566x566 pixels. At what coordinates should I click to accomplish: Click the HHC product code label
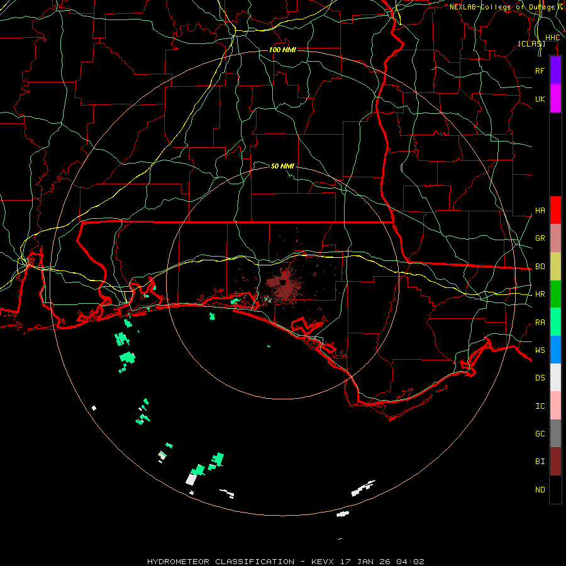click(x=552, y=38)
